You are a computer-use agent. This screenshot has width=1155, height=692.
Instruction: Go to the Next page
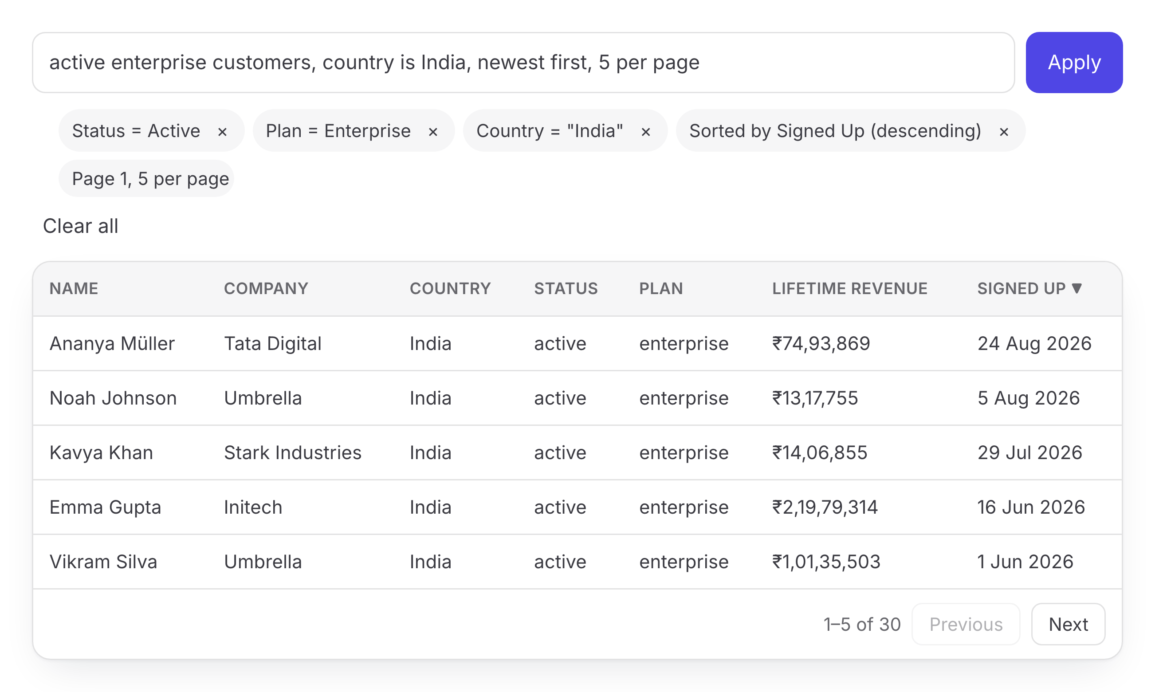1068,624
